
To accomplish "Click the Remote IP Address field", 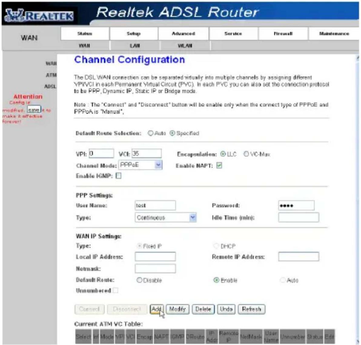I will (x=299, y=257).
